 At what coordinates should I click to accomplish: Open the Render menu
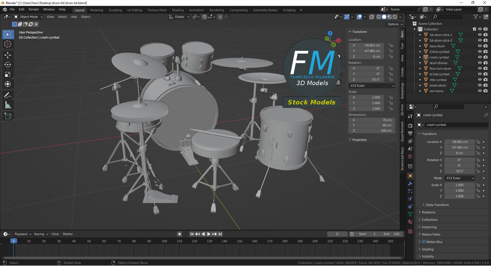point(34,9)
